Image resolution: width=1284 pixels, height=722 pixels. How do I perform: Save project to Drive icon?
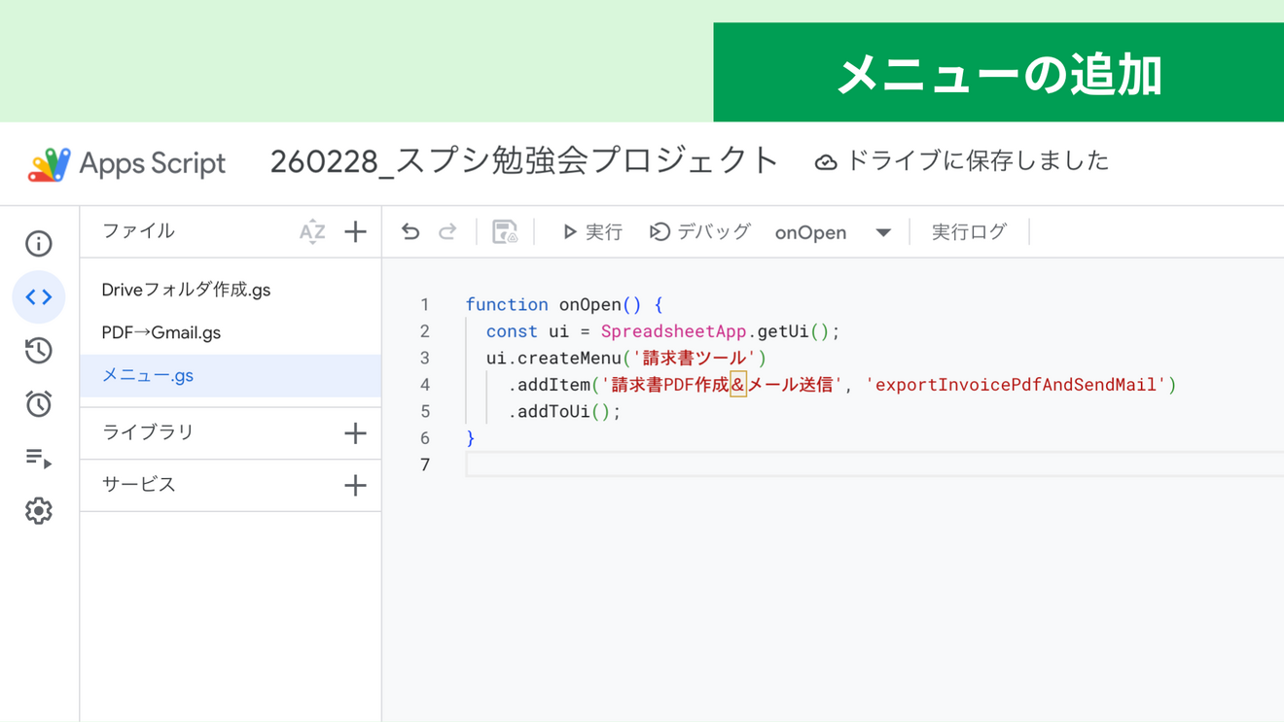(x=505, y=232)
